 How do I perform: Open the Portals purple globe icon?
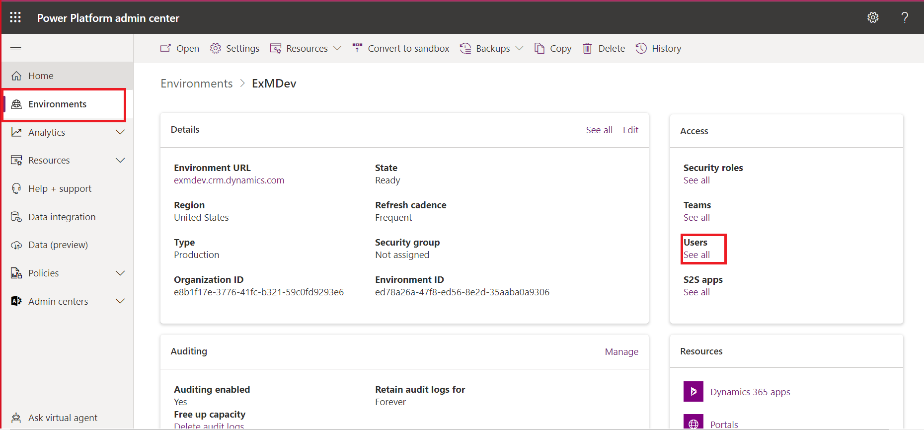point(693,422)
